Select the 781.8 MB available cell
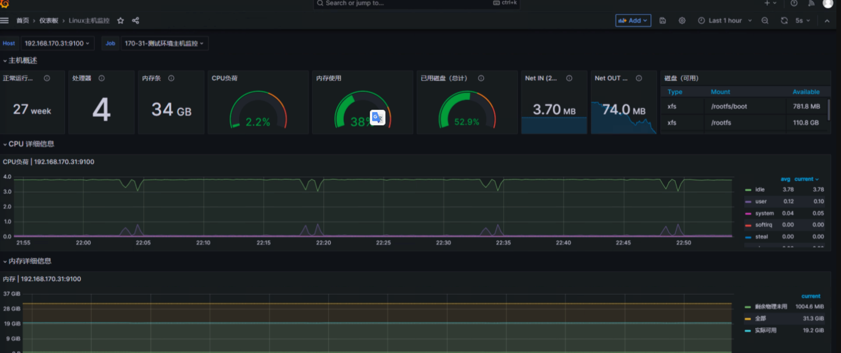 coord(806,106)
